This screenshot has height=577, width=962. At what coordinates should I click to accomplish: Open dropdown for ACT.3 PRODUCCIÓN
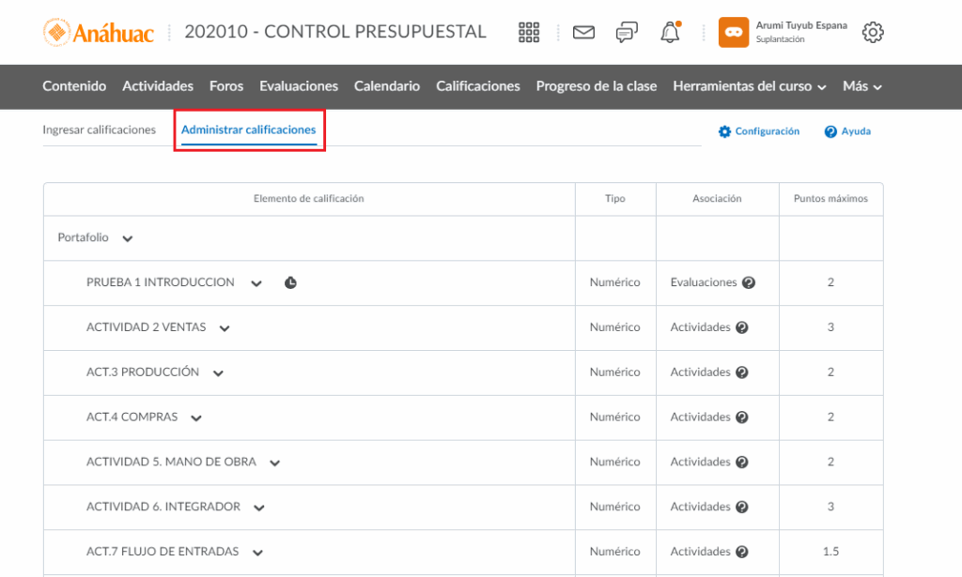(x=218, y=372)
